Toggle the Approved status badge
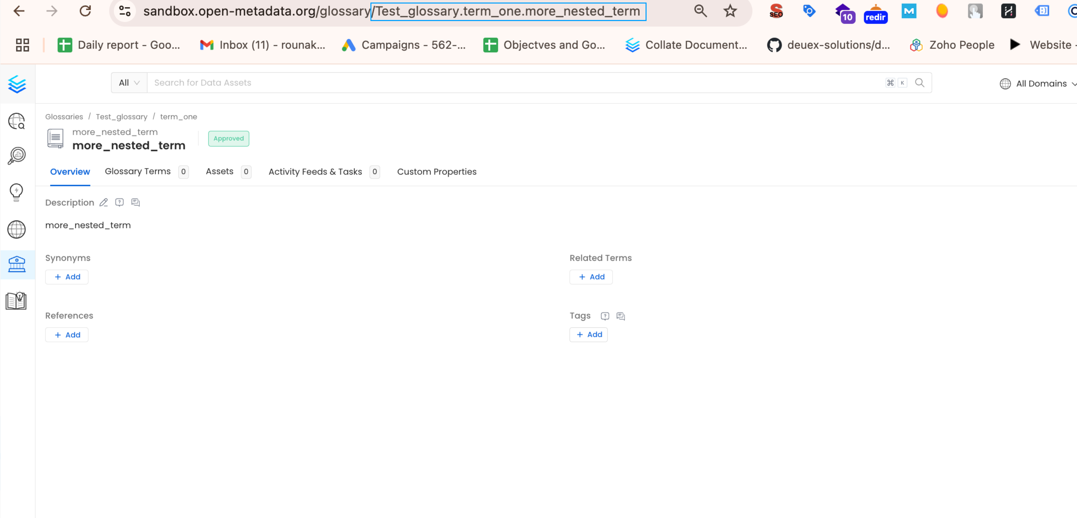 click(228, 138)
